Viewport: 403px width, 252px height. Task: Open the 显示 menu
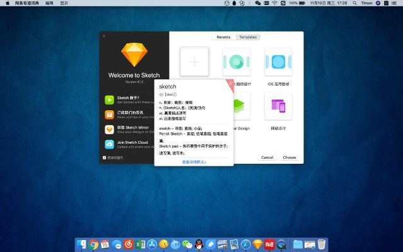pos(64,3)
